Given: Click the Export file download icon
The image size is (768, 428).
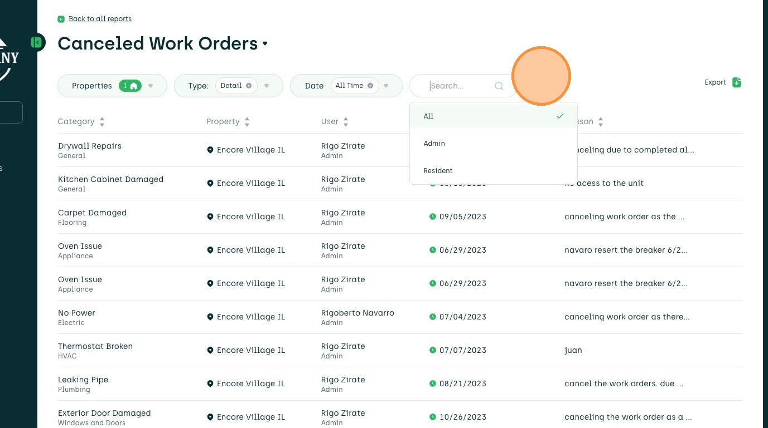Looking at the screenshot, I should pos(737,82).
